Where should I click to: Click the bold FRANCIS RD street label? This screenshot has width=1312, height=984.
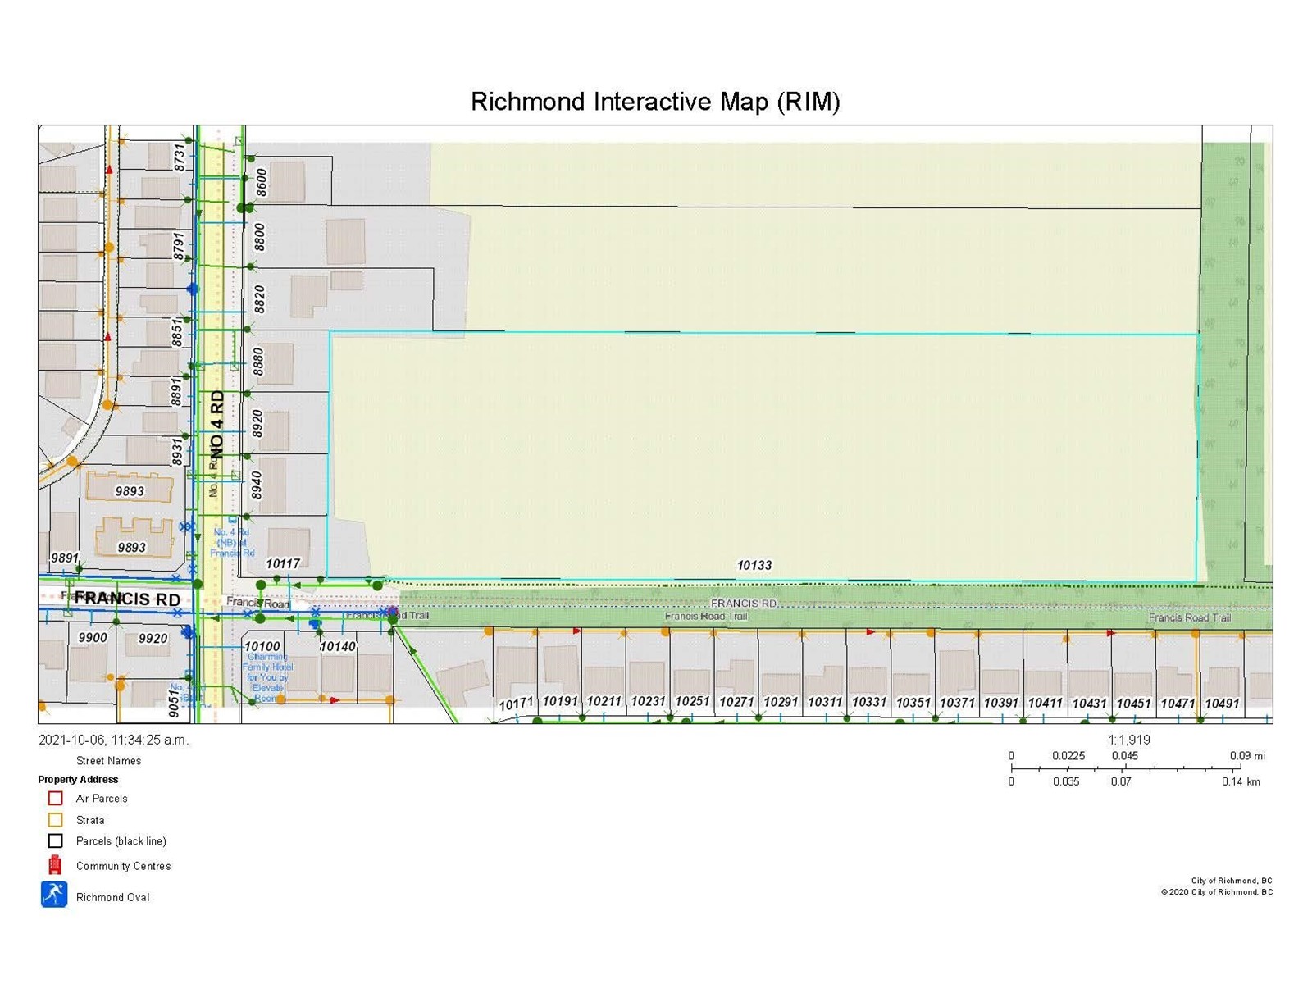point(127,599)
